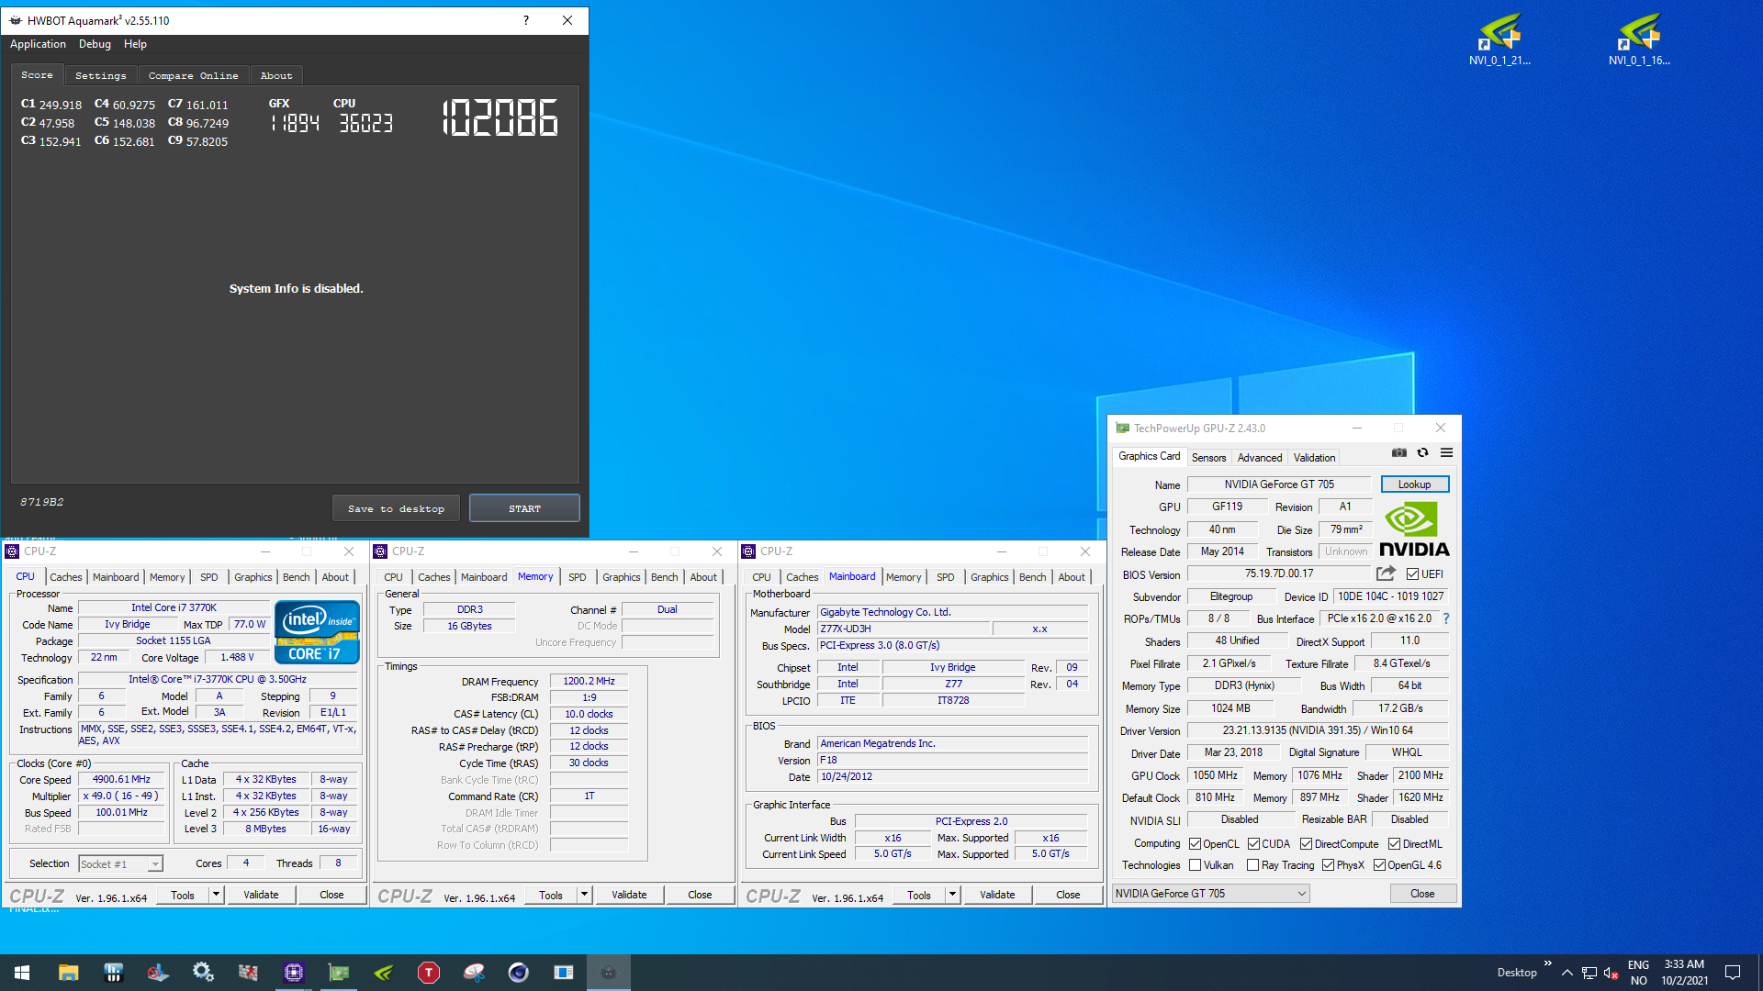The height and width of the screenshot is (991, 1763).
Task: Click the ENG NO language indicator
Action: [x=1638, y=973]
